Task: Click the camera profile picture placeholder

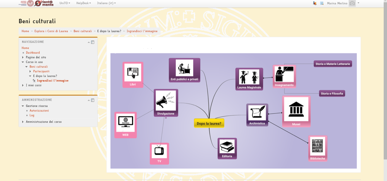Action: (352, 3)
